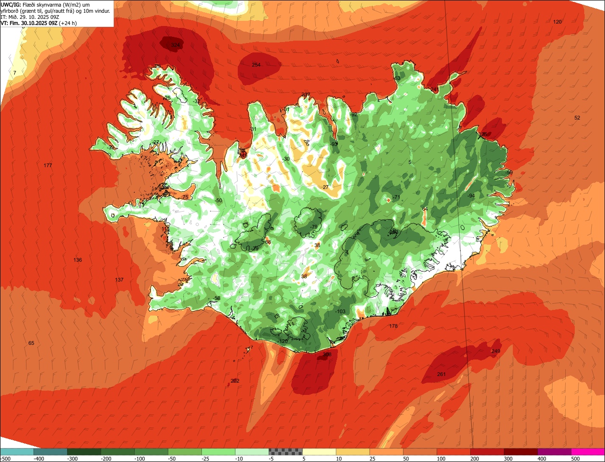Click the 254 value north of Iceland

point(256,65)
